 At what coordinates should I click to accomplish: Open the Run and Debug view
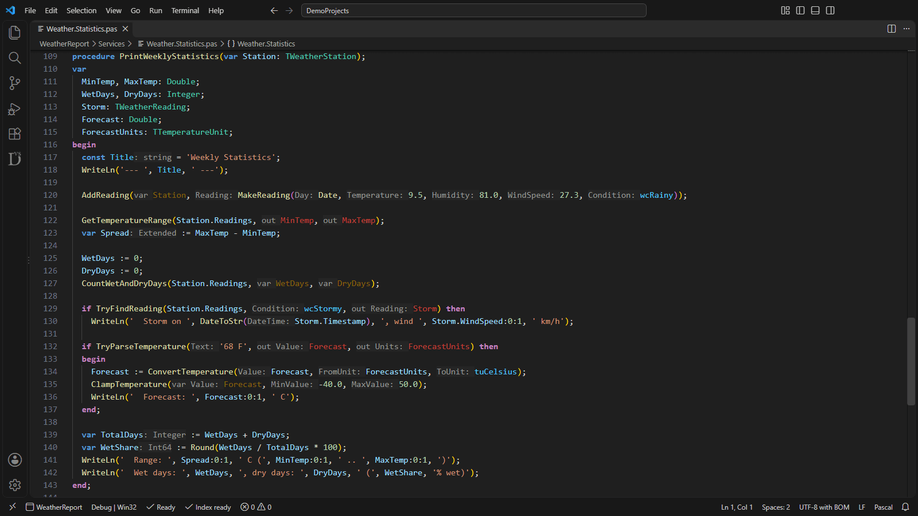click(15, 108)
